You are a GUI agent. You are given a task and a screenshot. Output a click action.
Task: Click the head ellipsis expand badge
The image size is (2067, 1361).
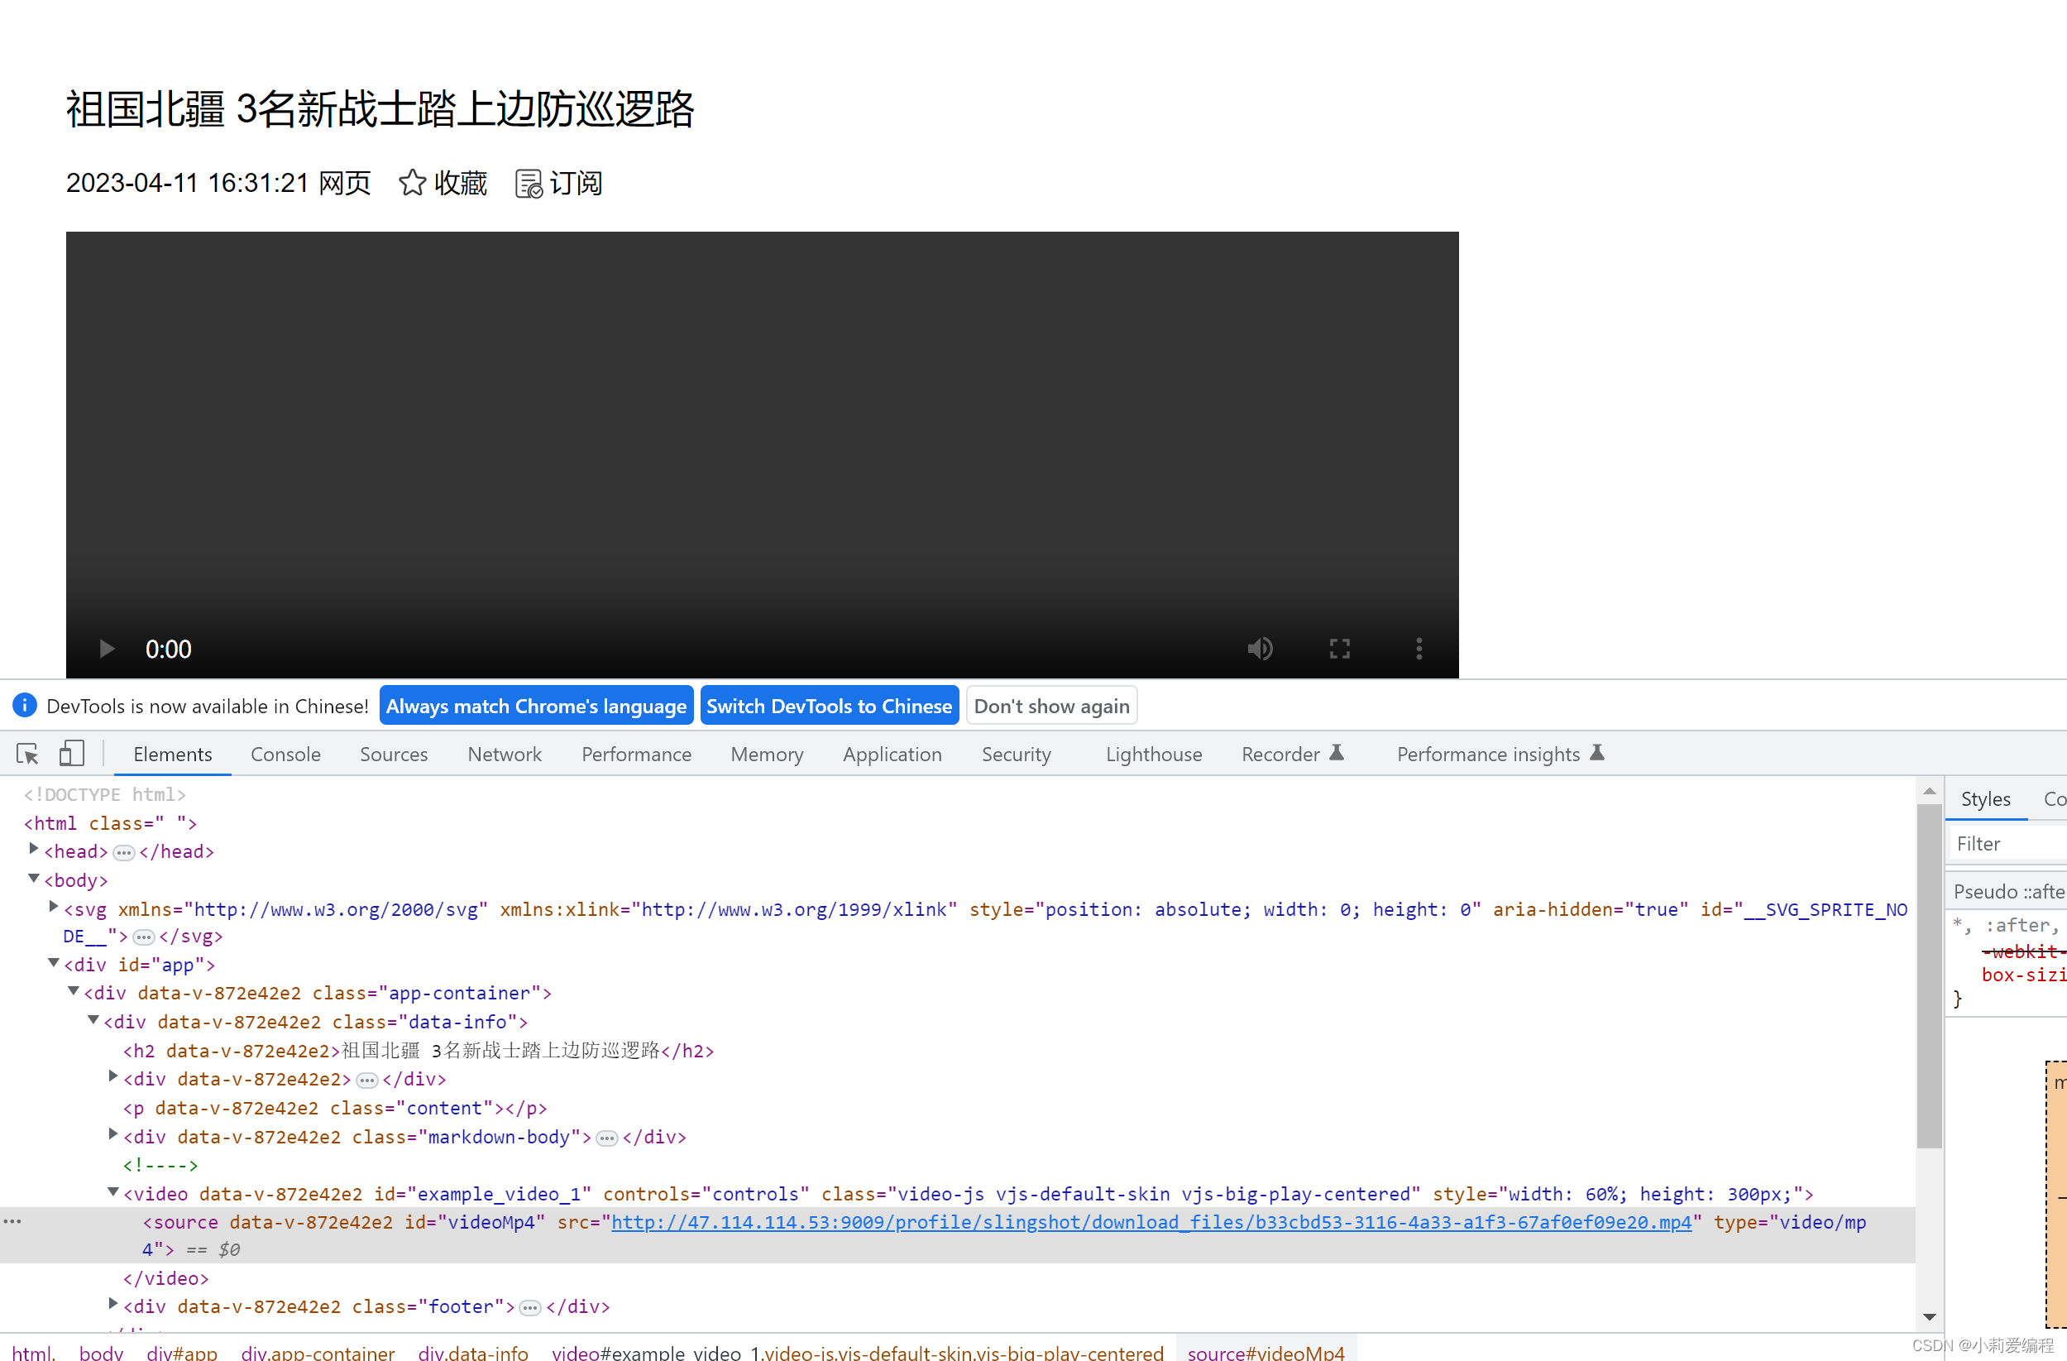coord(124,853)
